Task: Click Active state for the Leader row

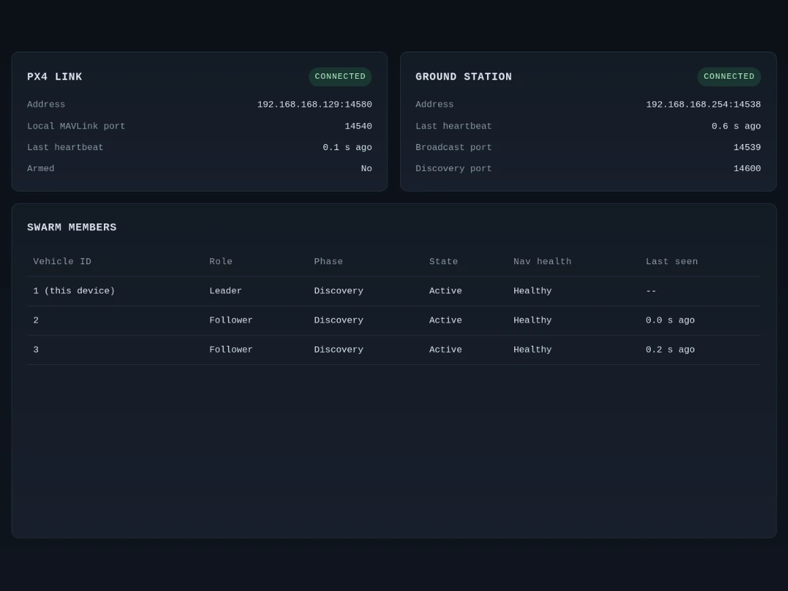Action: pyautogui.click(x=445, y=291)
